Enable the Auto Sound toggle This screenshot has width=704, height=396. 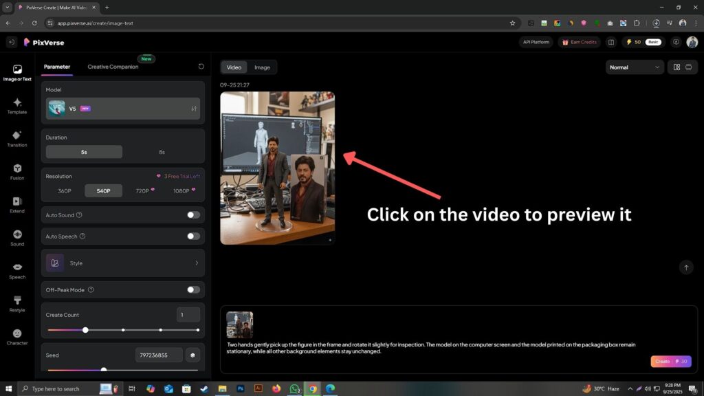(193, 215)
